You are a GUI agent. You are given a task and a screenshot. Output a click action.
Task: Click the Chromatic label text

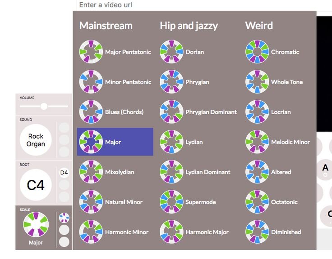[x=285, y=52]
